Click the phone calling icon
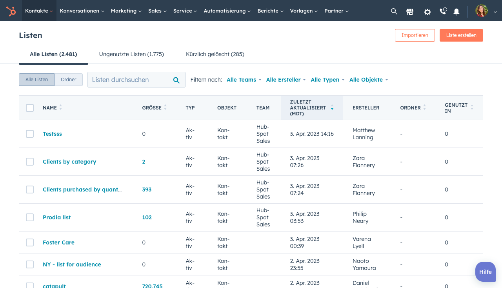502x288 pixels. (x=443, y=11)
